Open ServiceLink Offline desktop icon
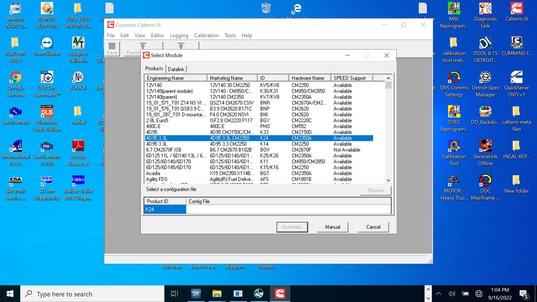The height and width of the screenshot is (302, 537). 485,153
